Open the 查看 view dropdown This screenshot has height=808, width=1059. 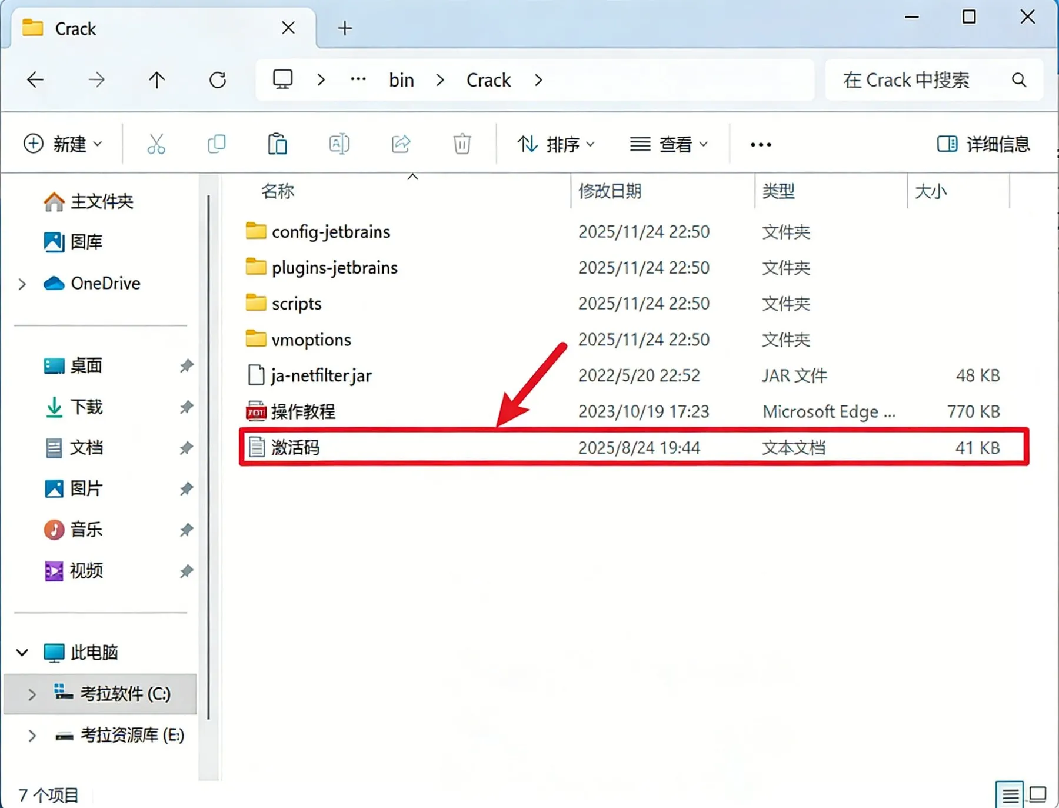click(669, 144)
